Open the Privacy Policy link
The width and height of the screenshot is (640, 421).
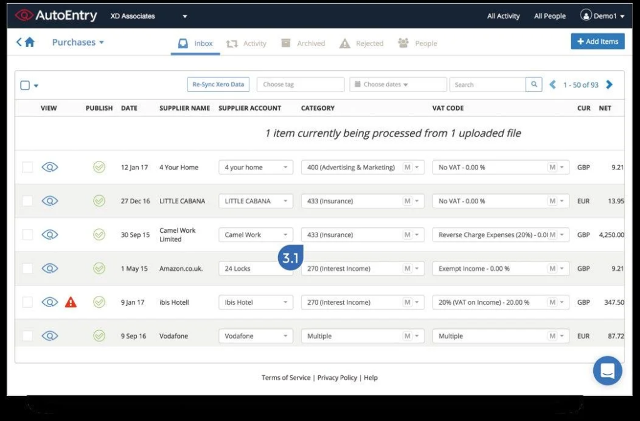[x=337, y=377]
